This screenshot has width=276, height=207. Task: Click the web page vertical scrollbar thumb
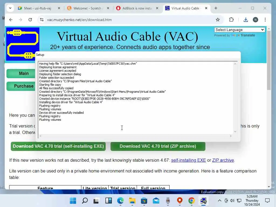pos(269,60)
